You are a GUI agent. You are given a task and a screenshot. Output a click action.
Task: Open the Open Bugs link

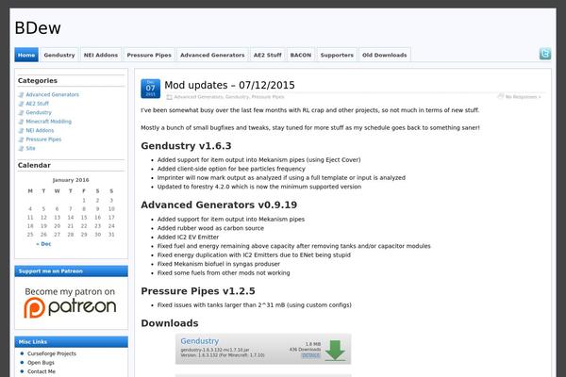pyautogui.click(x=41, y=363)
